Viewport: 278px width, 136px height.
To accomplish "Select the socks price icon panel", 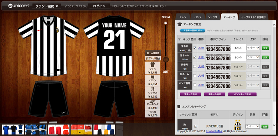I will coord(152,92).
